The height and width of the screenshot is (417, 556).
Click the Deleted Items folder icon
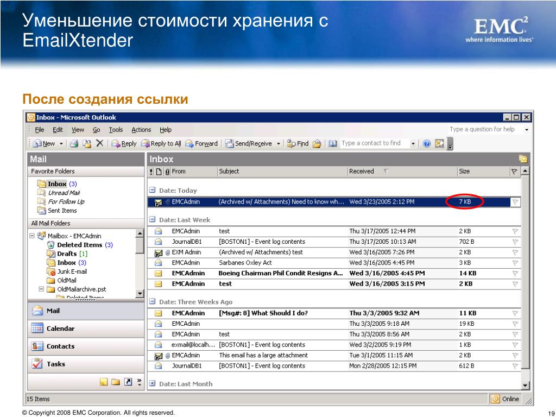tap(51, 245)
